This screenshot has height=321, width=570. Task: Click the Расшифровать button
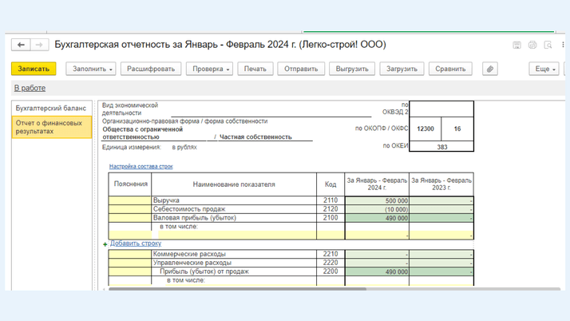pos(150,69)
